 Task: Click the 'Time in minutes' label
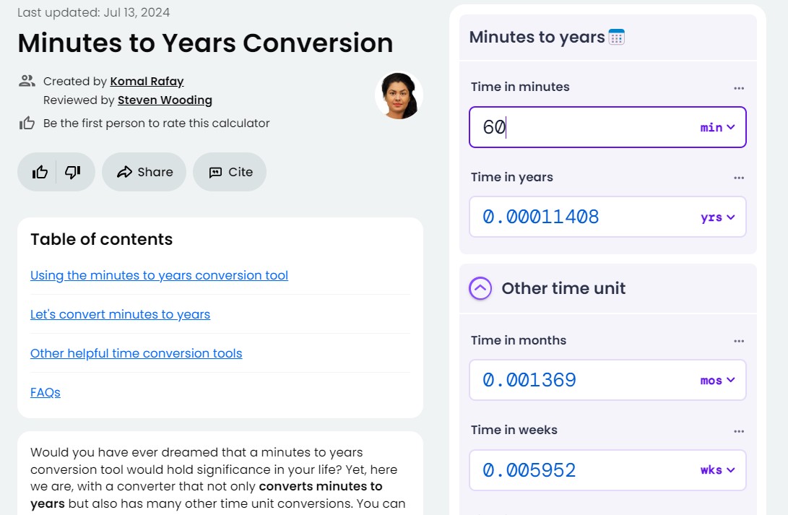click(x=520, y=87)
